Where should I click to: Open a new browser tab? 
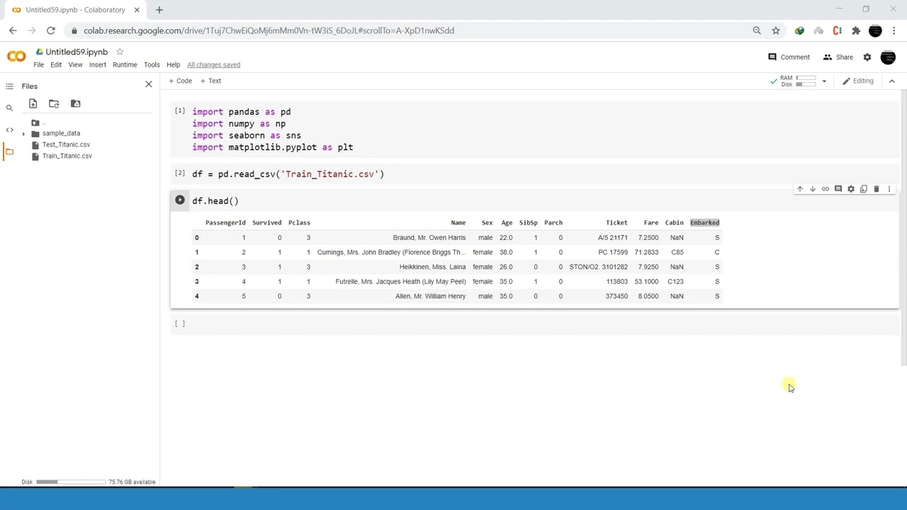(159, 10)
